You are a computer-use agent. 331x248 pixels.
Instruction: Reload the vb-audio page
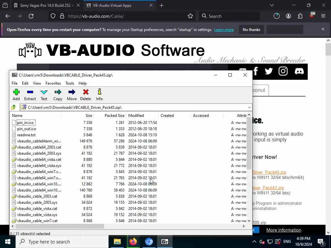pos(31,16)
